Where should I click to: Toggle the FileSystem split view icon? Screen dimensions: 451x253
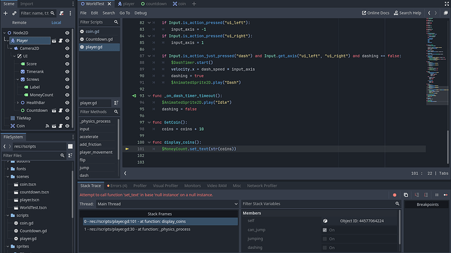coord(70,146)
